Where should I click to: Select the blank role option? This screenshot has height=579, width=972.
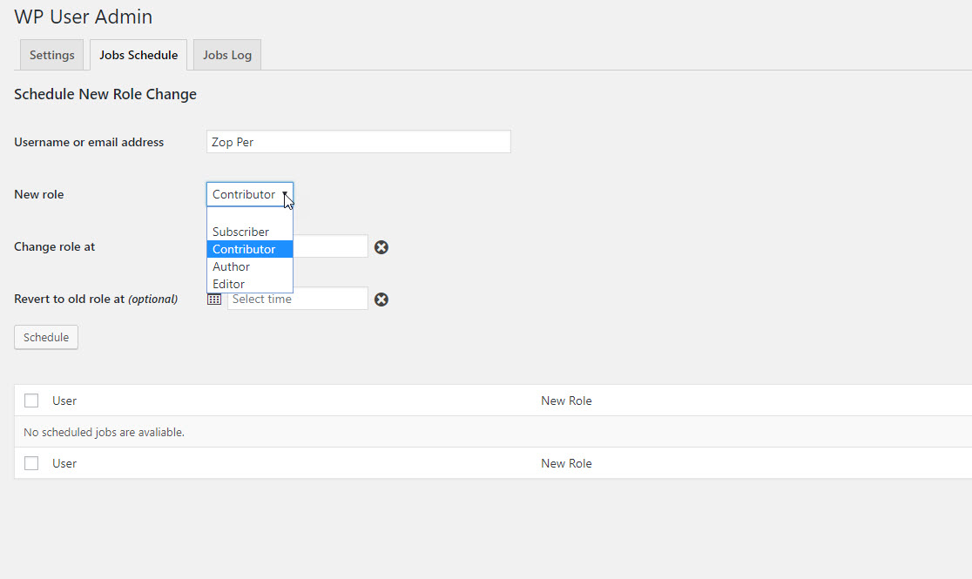[x=249, y=216]
